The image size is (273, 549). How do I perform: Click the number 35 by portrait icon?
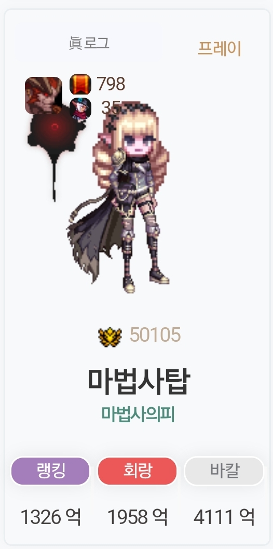point(111,108)
